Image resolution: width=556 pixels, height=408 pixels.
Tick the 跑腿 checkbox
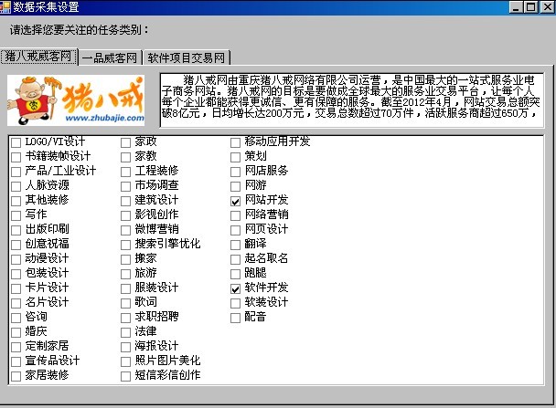click(235, 274)
